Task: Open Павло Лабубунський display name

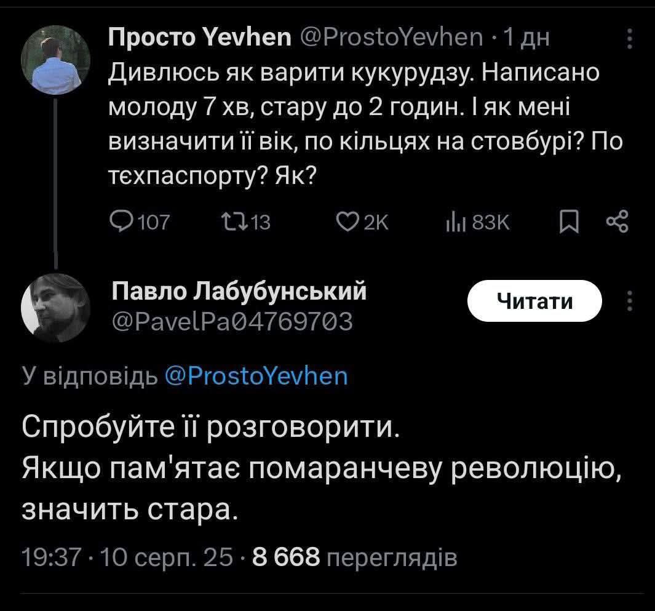Action: pos(239,290)
